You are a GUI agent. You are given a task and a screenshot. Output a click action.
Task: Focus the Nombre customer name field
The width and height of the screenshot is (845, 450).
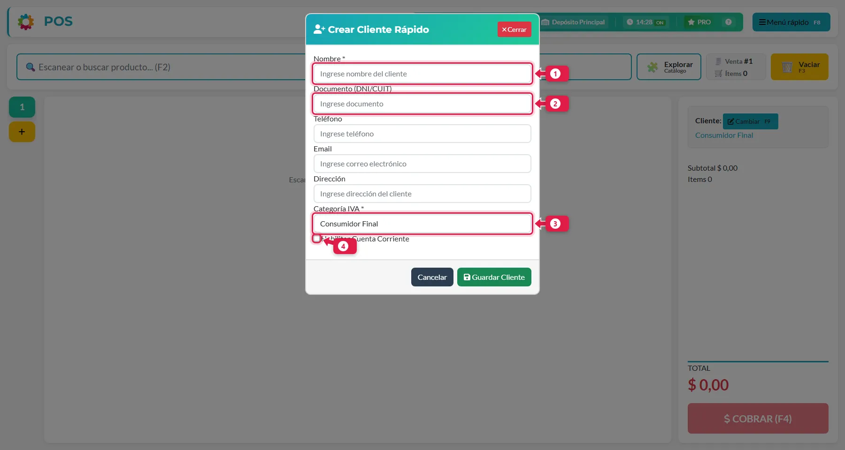422,74
